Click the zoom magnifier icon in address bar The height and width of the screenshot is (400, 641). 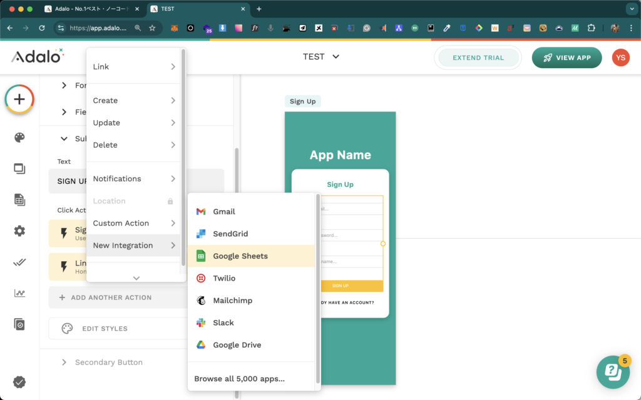tap(138, 27)
